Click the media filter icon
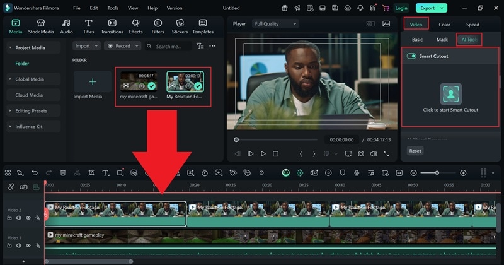The height and width of the screenshot is (265, 504). pyautogui.click(x=200, y=46)
